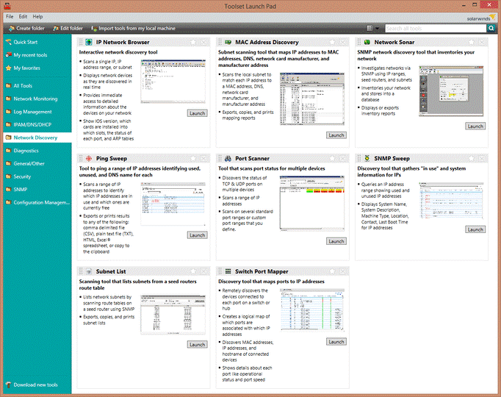The image size is (501, 397).
Task: Favorite the IP Network Browser tool
Action: tap(193, 42)
